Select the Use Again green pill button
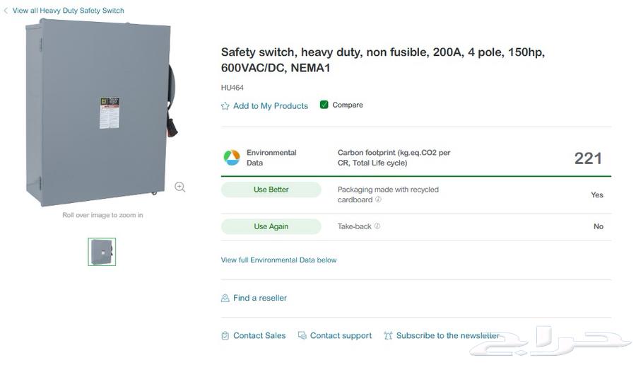Image resolution: width=636 pixels, height=365 pixels. [271, 226]
